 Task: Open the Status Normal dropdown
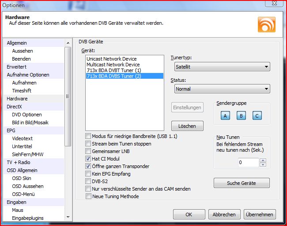tap(222, 89)
